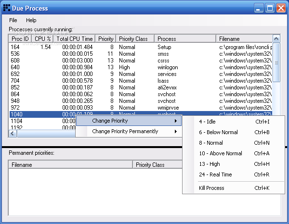Viewport: 289px width, 224px height.
Task: Select the Setup process row
Action: tap(141, 47)
